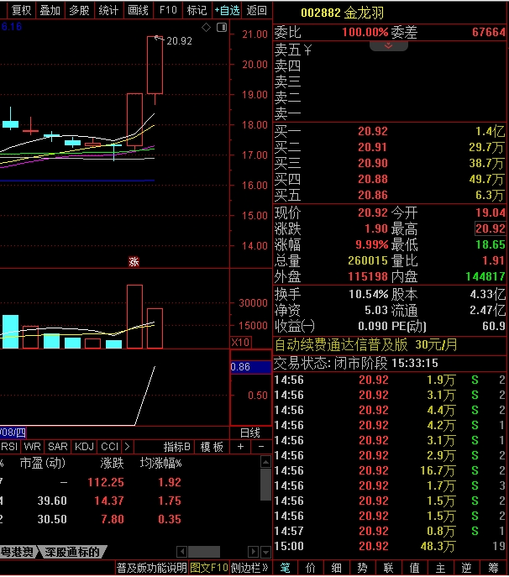
Task: Switch indicator to KDJ
Action: (84, 447)
